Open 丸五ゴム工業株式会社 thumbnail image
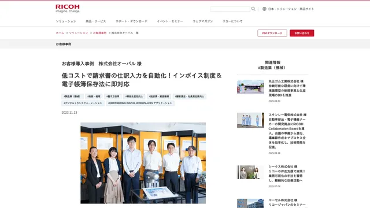Viewport: 370px width, 208px height. (250, 87)
